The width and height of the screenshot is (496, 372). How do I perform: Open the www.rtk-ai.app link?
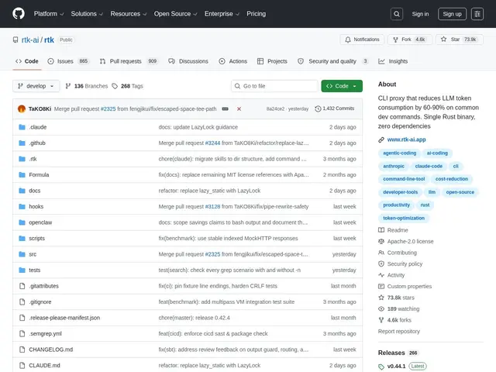tap(406, 139)
